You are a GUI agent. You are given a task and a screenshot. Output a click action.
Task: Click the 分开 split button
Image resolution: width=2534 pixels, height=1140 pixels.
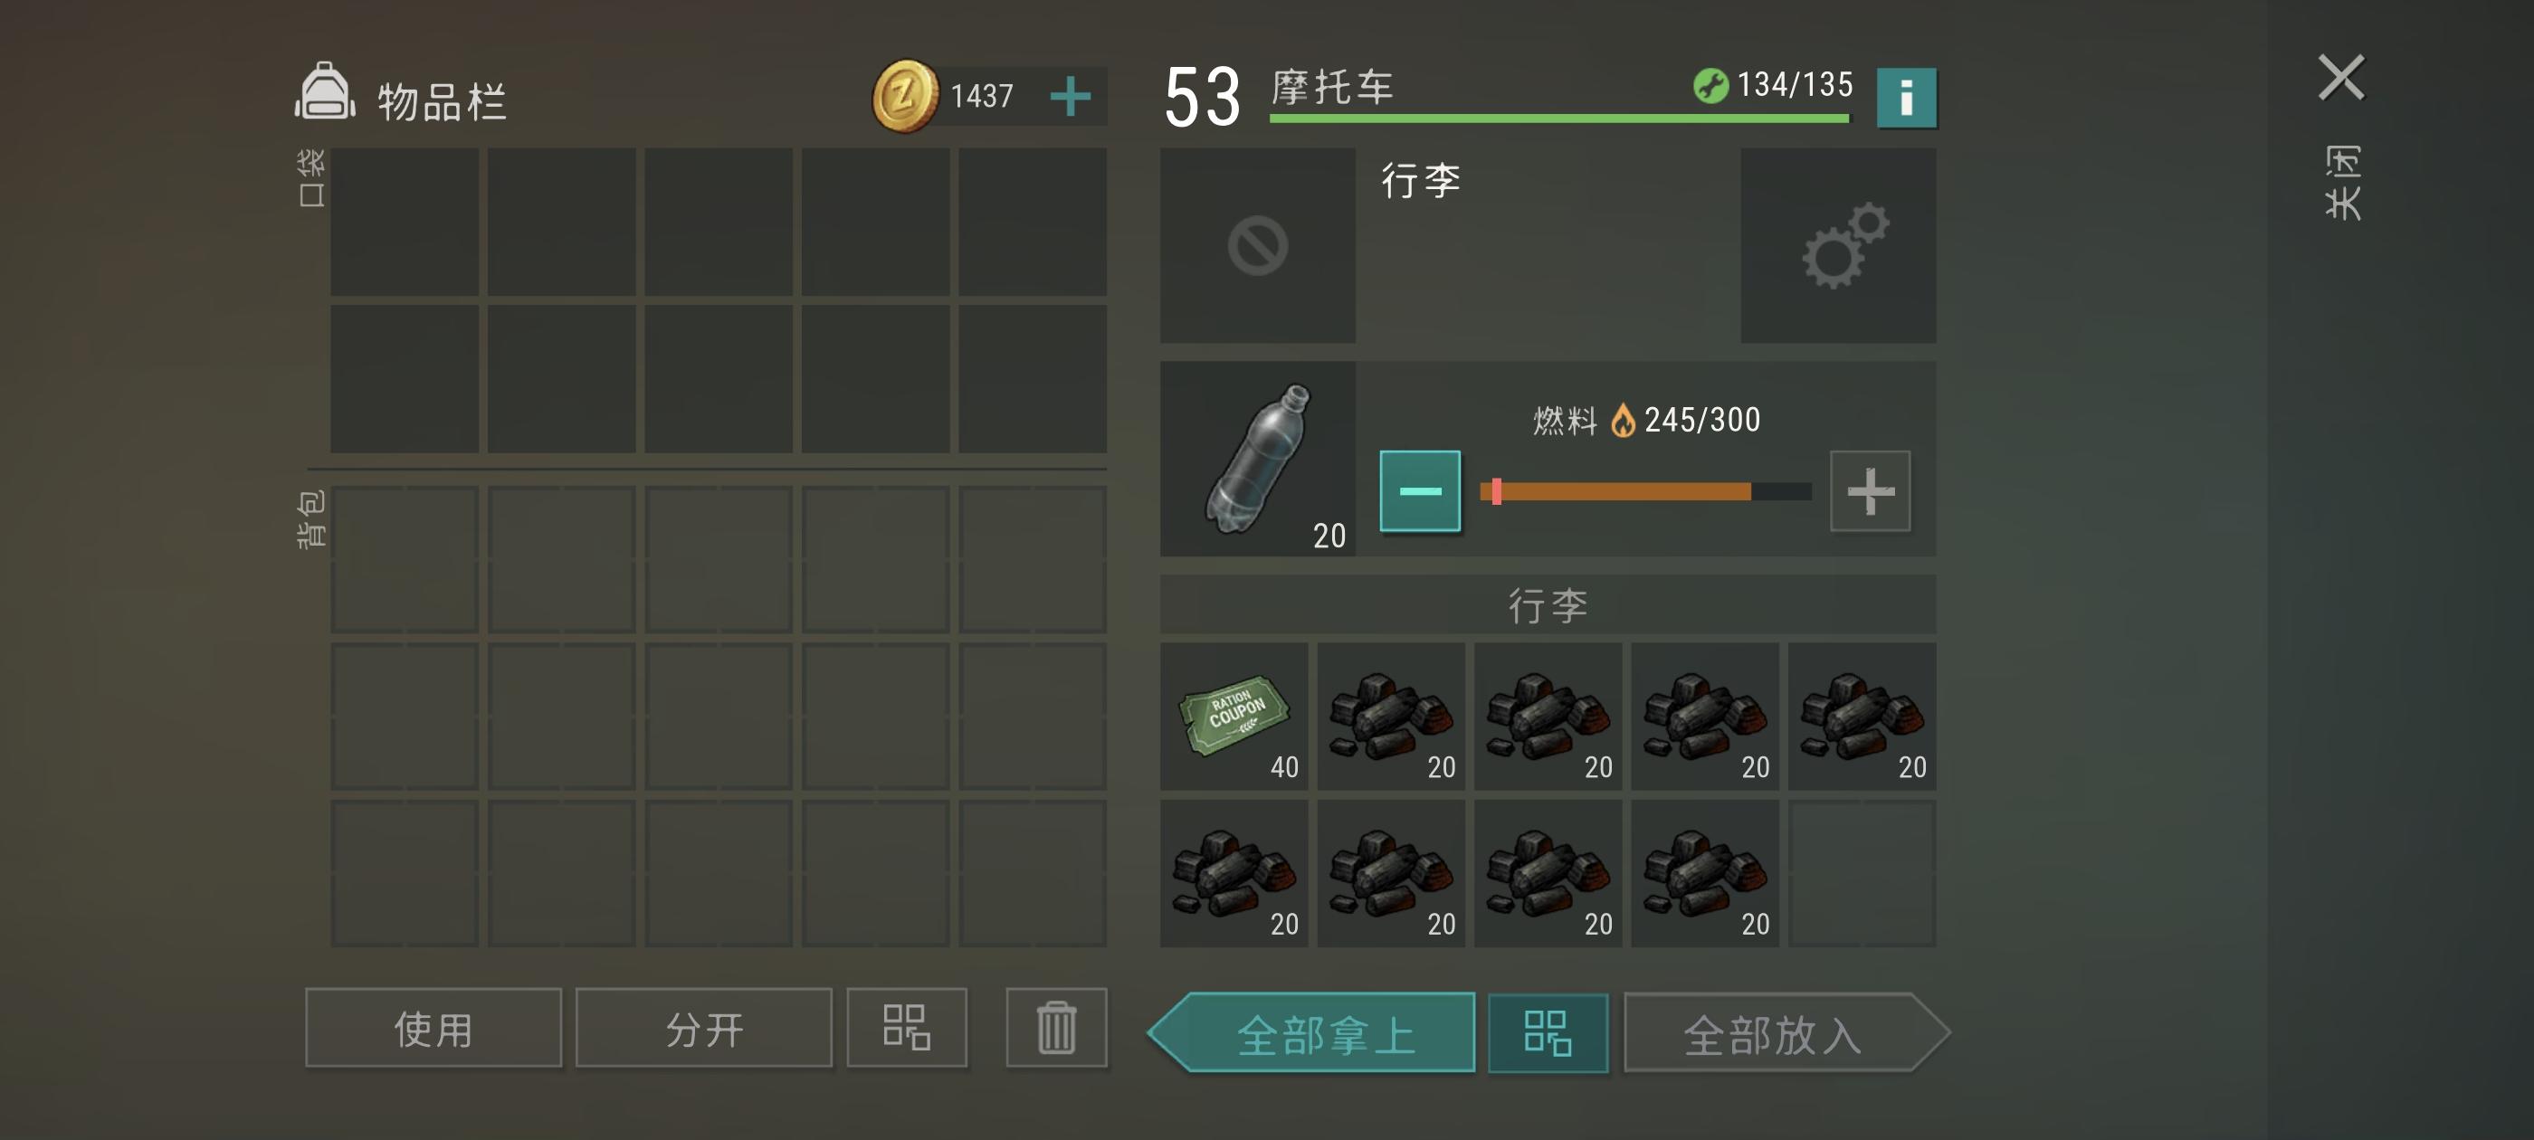703,1027
